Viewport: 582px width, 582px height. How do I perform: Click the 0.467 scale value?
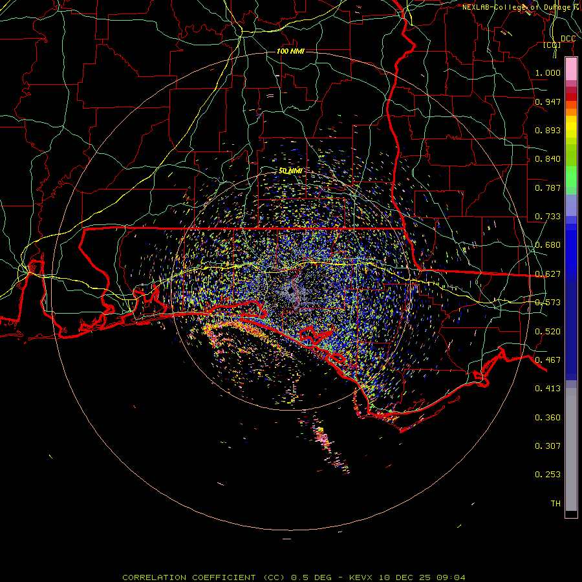tap(548, 360)
